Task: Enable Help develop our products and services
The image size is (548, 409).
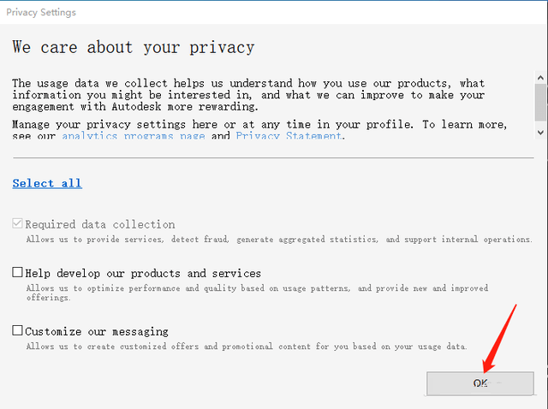Action: 18,273
